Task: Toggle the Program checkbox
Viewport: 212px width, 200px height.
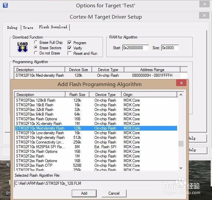Action: coord(69,43)
